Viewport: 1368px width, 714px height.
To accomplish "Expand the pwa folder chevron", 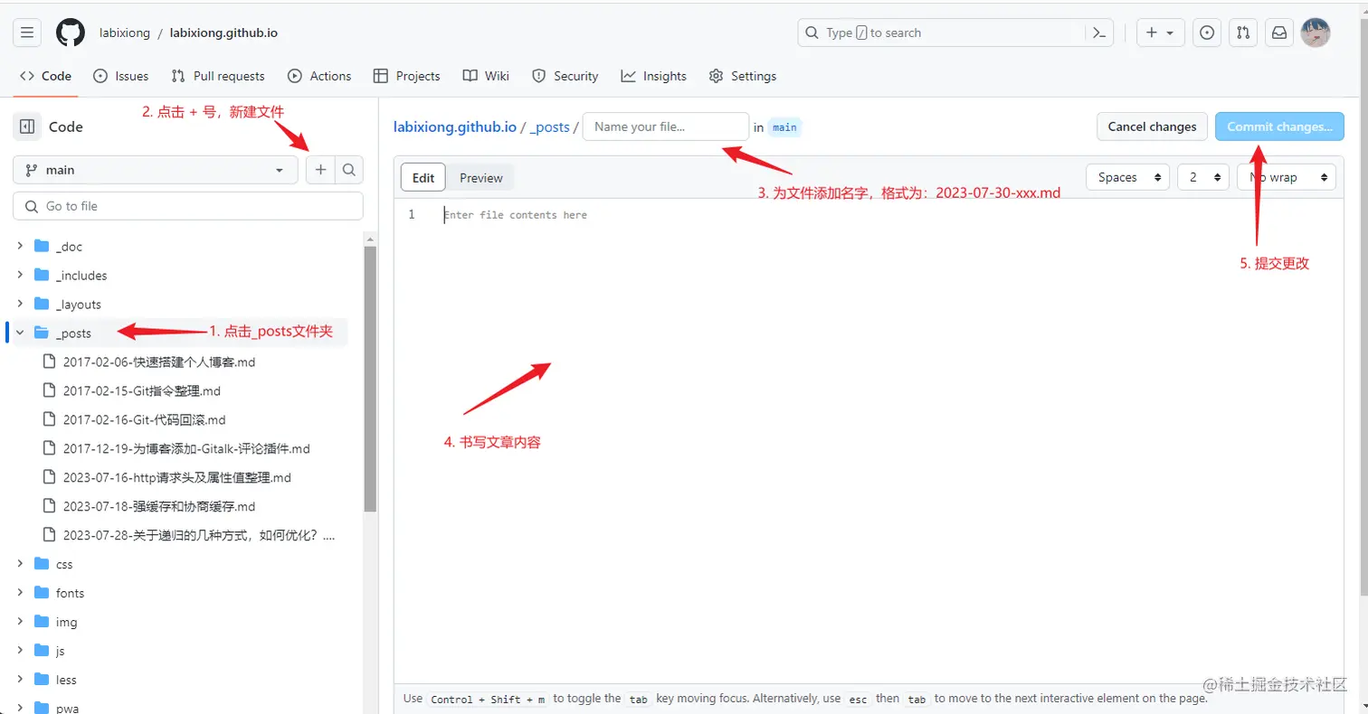I will coord(20,708).
